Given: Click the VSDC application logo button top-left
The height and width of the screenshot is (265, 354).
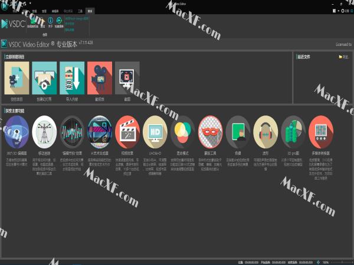Looking at the screenshot, I should [x=4, y=6].
